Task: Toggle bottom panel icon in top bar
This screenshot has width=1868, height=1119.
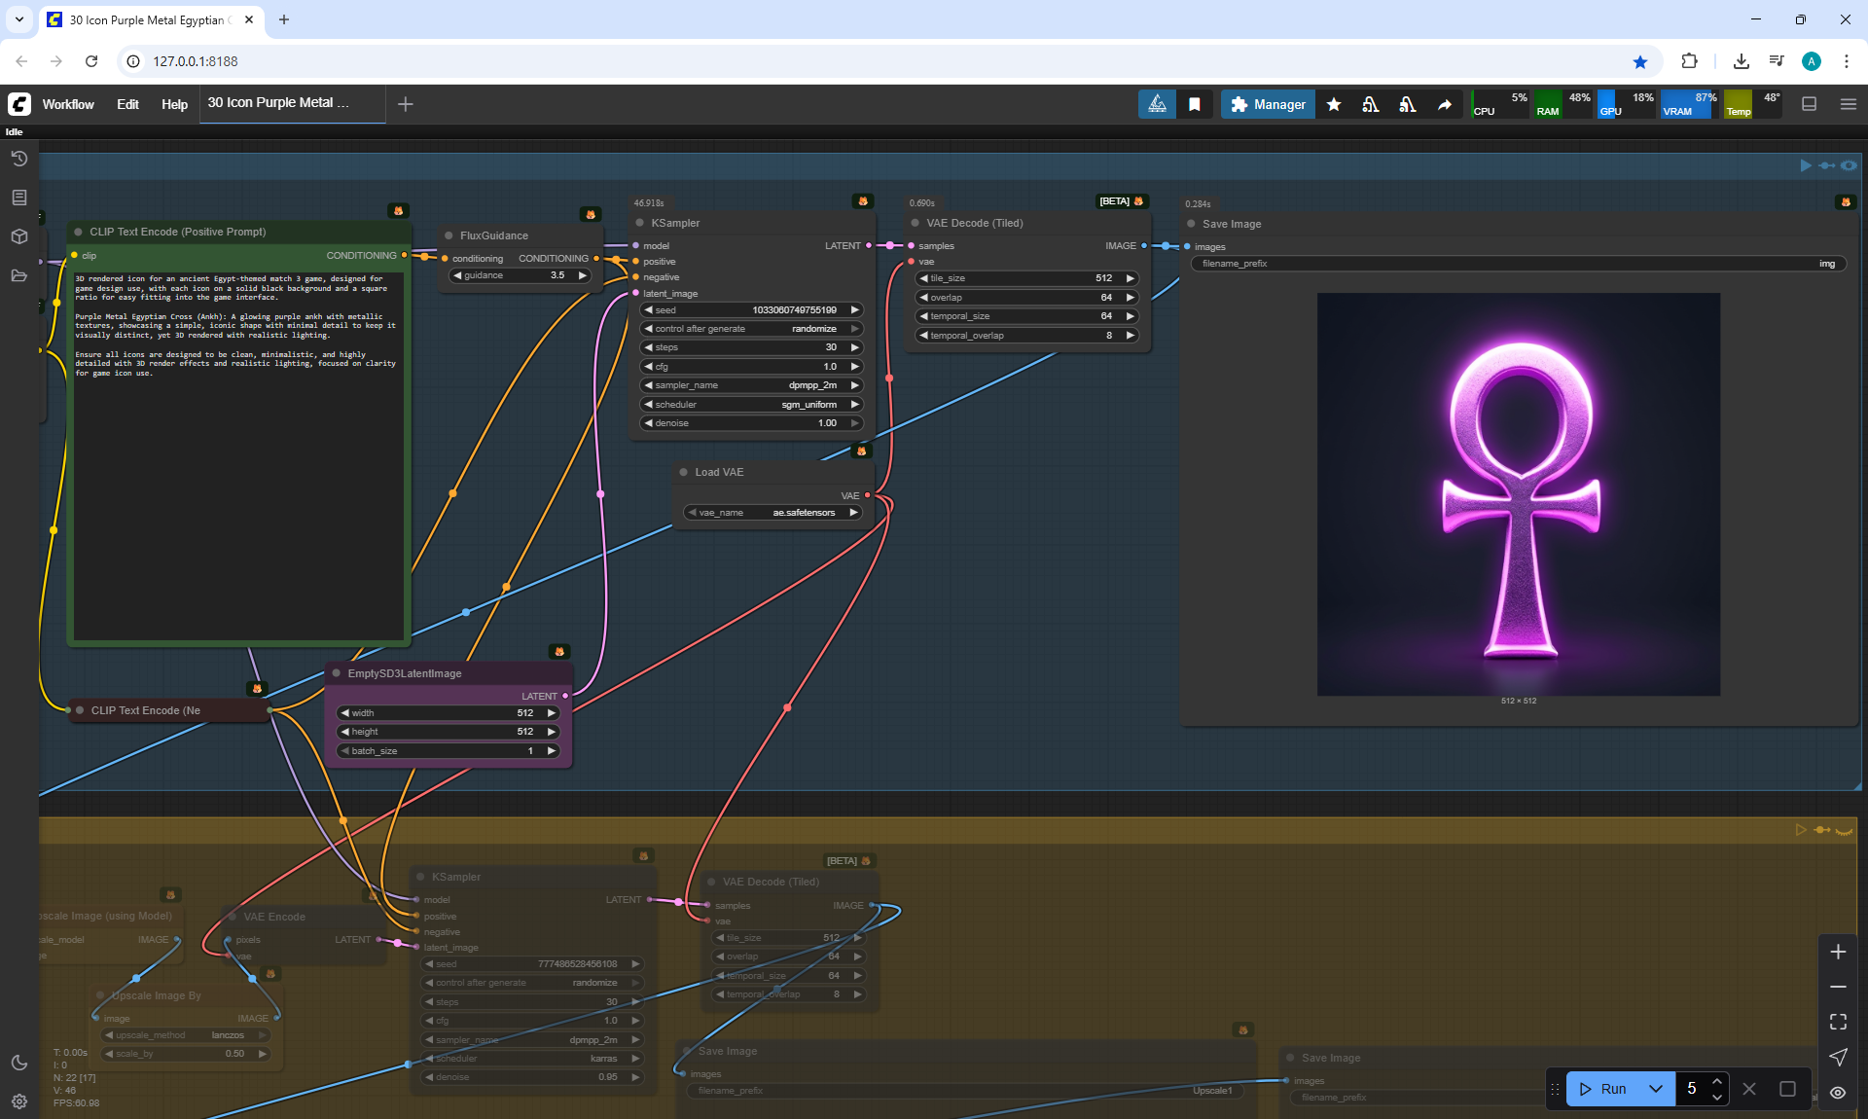Action: 1810,104
